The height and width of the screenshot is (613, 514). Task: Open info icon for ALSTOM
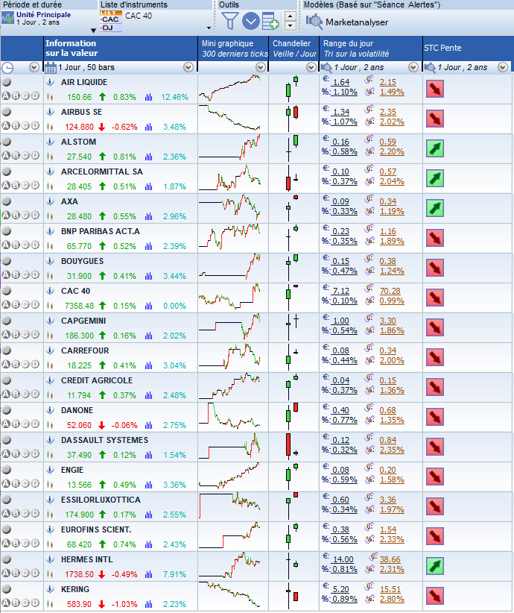click(50, 142)
